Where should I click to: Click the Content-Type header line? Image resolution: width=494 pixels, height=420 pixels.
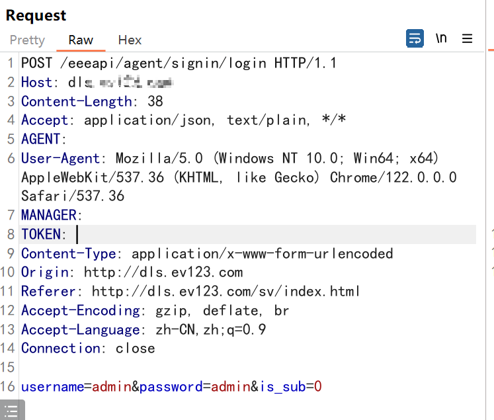(x=207, y=253)
